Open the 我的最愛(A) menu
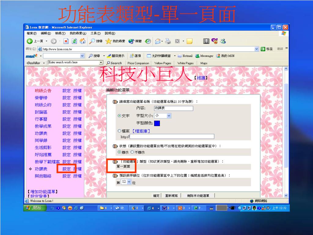Image resolution: width=313 pixels, height=235 pixels. point(78,33)
